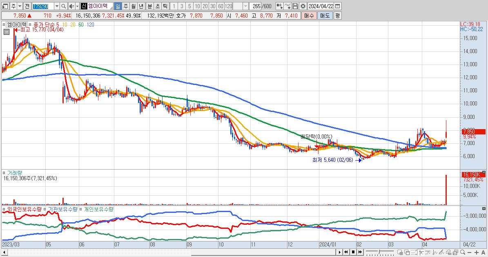Switch to 월 monthly chart period
The image size is (488, 257).
[x=134, y=6]
